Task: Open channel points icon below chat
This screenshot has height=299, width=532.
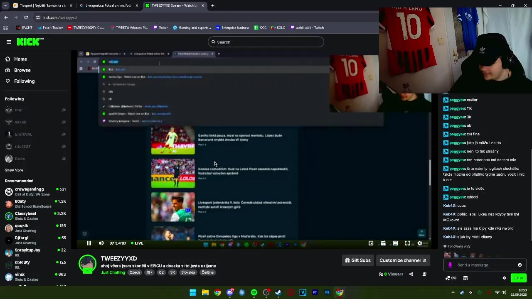Action: click(451, 278)
